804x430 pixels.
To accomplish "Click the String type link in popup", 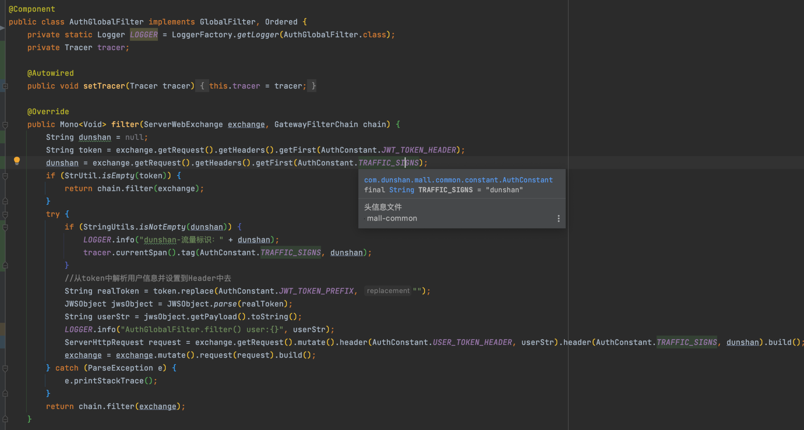I will [x=401, y=190].
